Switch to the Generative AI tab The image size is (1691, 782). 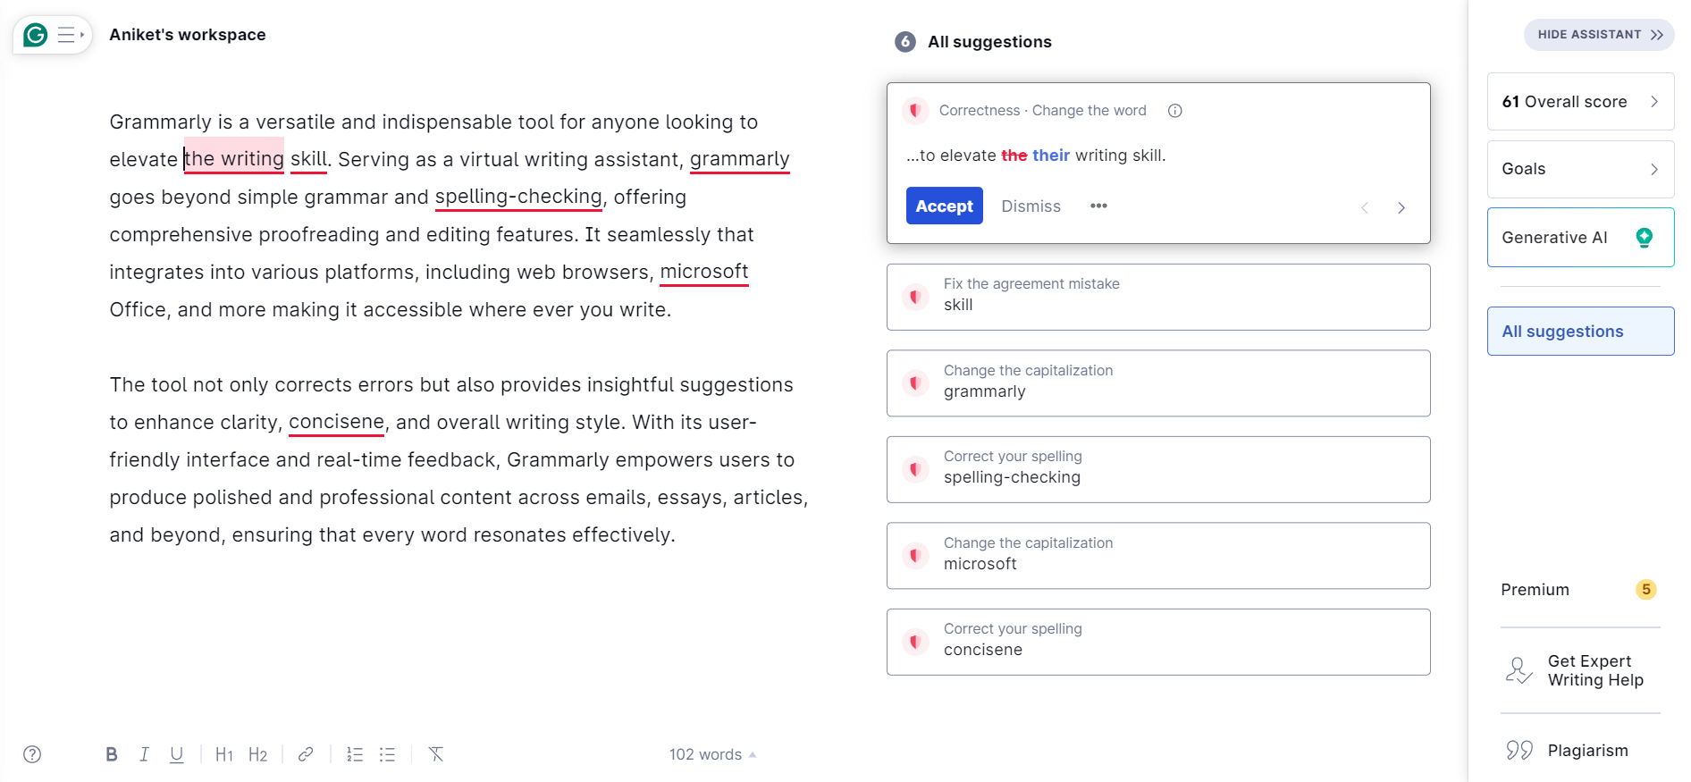coord(1580,237)
